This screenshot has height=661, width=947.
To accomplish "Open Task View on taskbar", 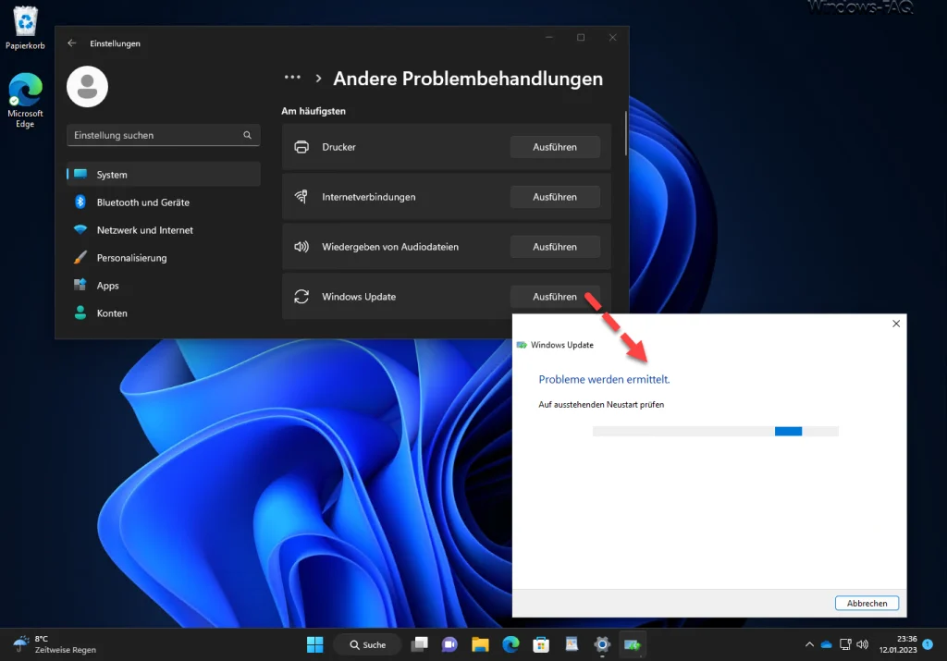I will point(419,644).
